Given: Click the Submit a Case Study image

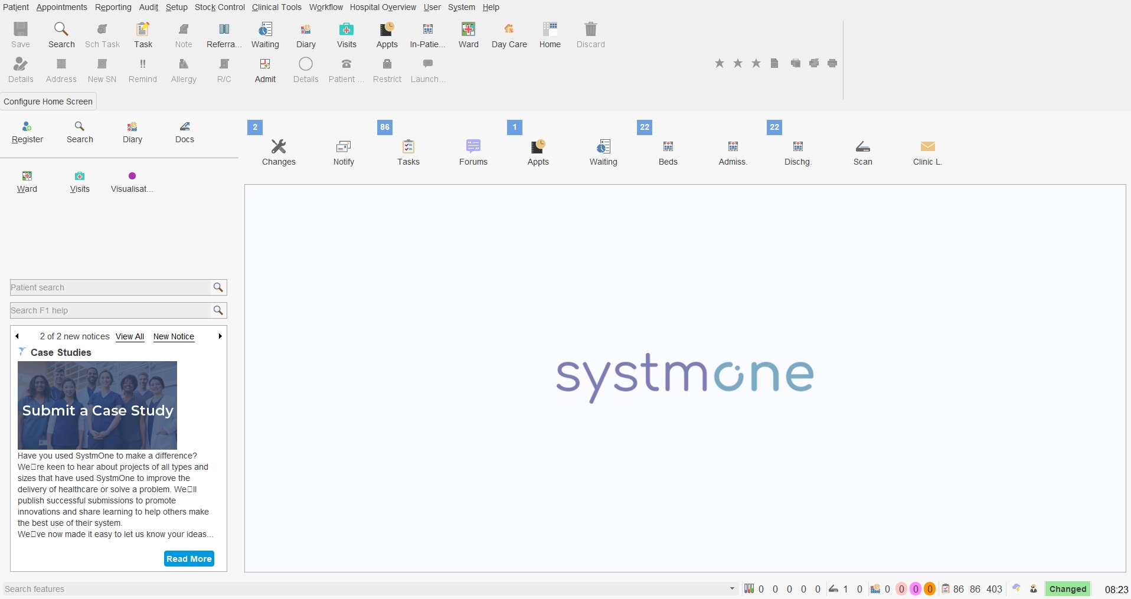Looking at the screenshot, I should [x=97, y=405].
